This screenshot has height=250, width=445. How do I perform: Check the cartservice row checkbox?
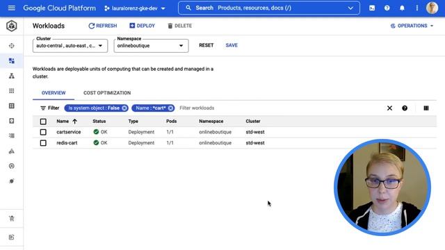(x=43, y=132)
